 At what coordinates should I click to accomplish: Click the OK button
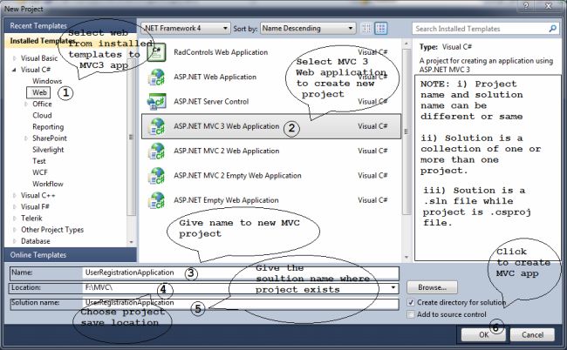[x=484, y=335]
